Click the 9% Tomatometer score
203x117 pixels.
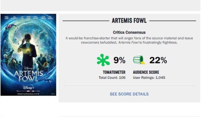[x=119, y=60]
